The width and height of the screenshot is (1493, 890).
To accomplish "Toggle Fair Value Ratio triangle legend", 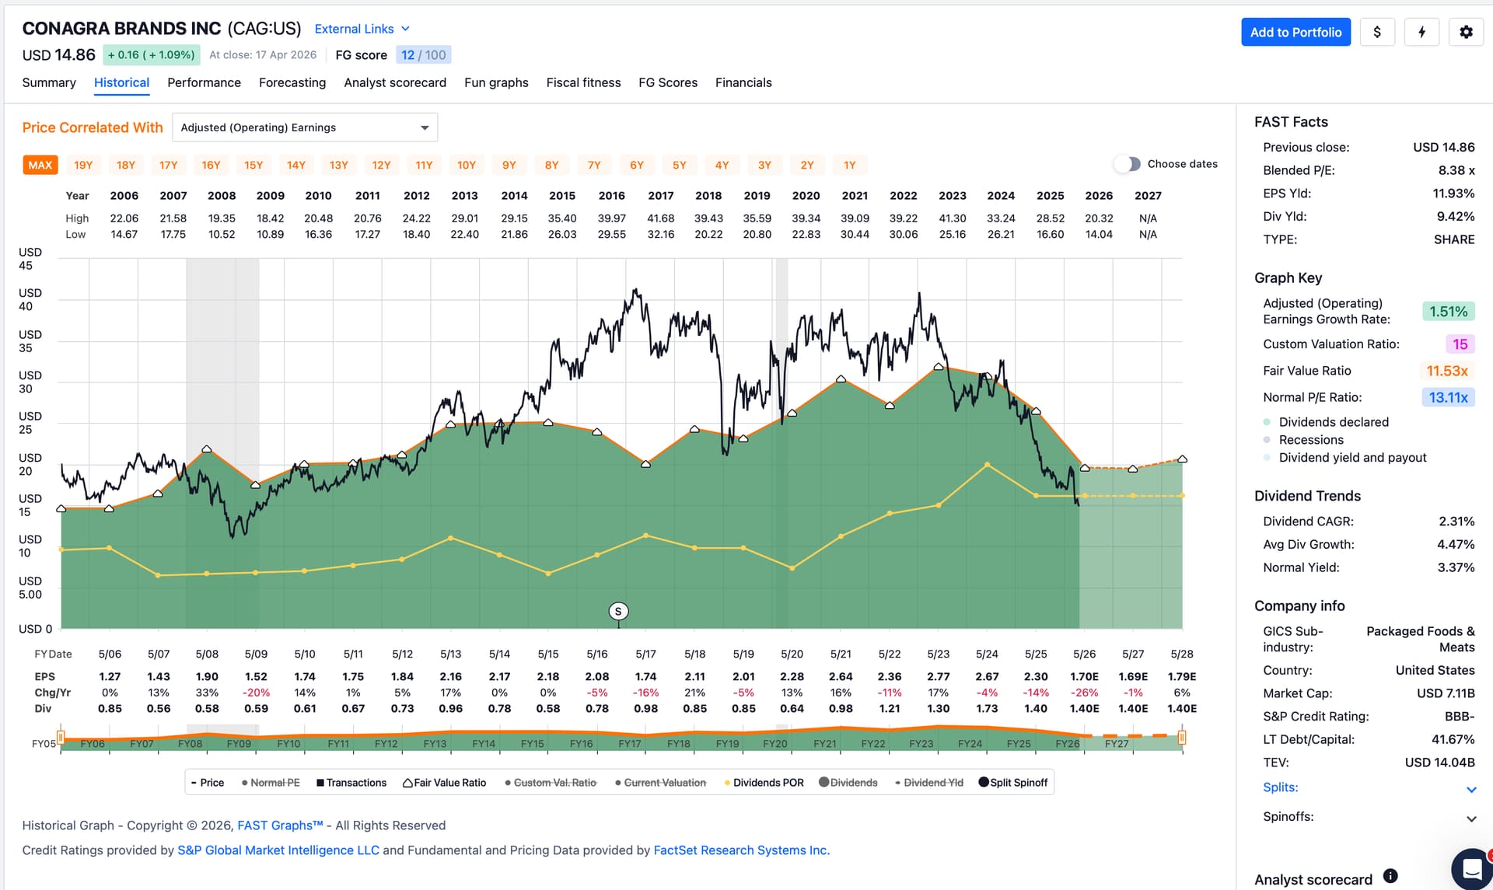I will (444, 783).
